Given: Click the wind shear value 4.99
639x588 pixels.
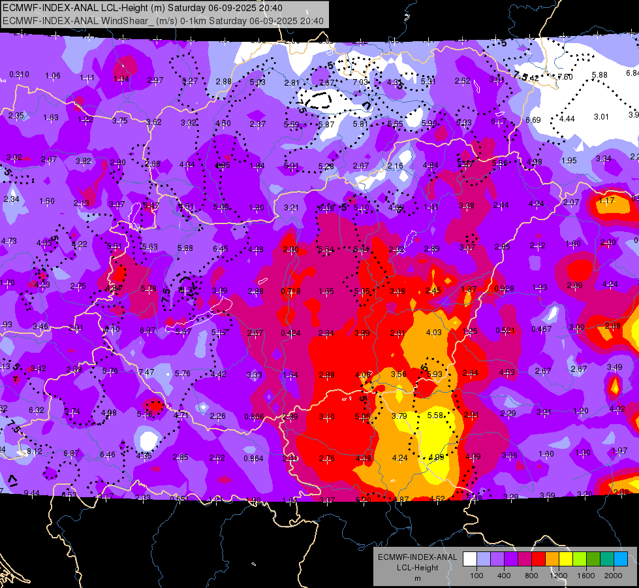Looking at the screenshot, I should click(x=435, y=457).
